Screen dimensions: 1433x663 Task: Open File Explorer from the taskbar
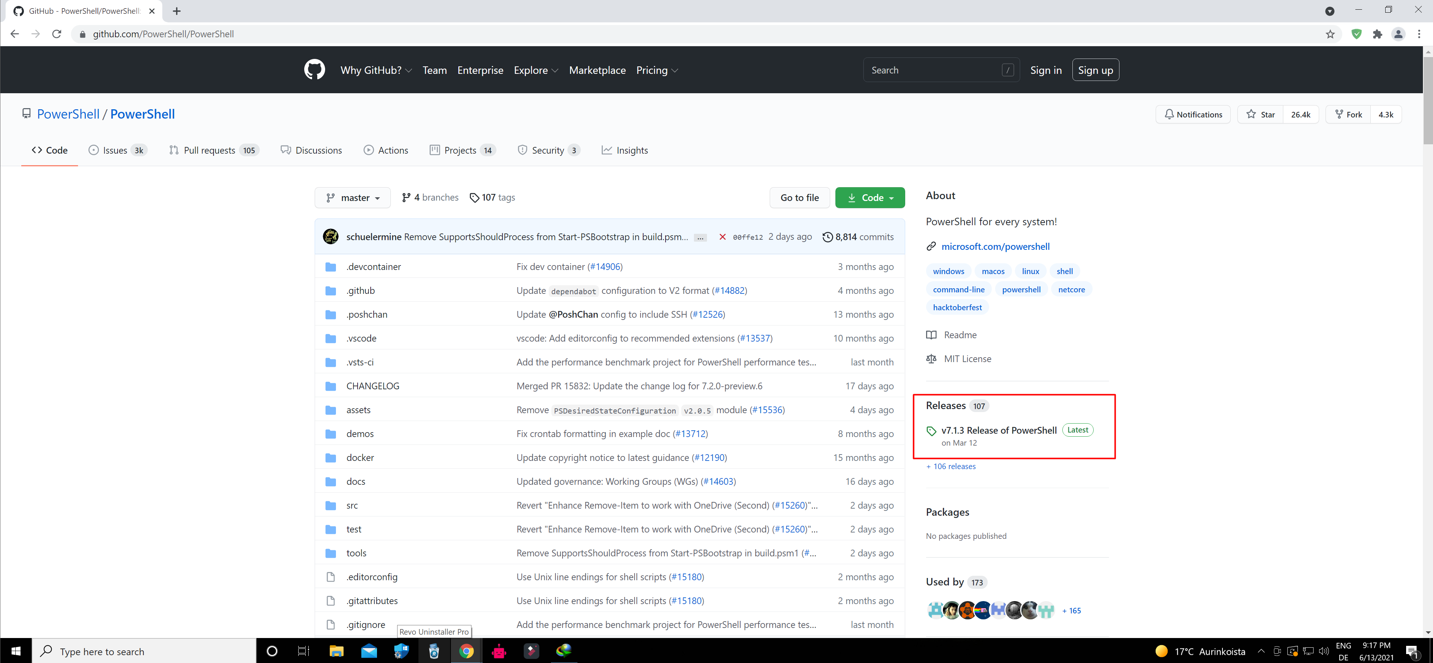336,651
